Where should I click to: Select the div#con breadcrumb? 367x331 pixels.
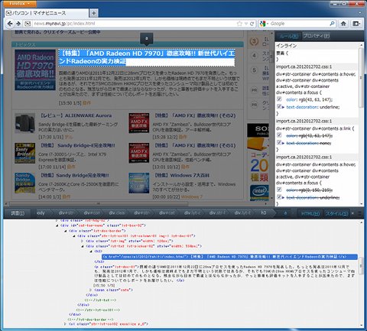pyautogui.click(x=92, y=213)
